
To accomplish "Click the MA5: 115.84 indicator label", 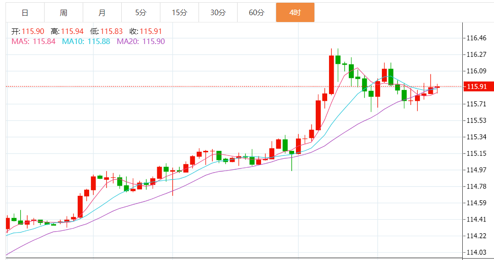I will coord(34,41).
